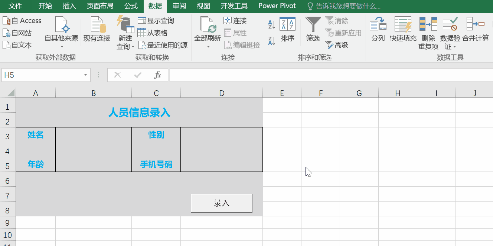
Task: Switch to the 插入 insert tab
Action: pyautogui.click(x=69, y=6)
